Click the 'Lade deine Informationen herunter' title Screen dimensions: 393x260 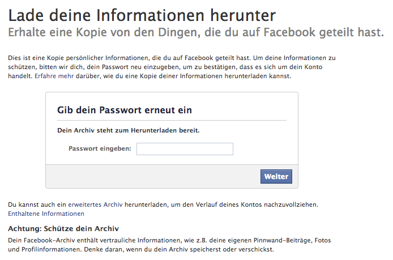(x=142, y=15)
